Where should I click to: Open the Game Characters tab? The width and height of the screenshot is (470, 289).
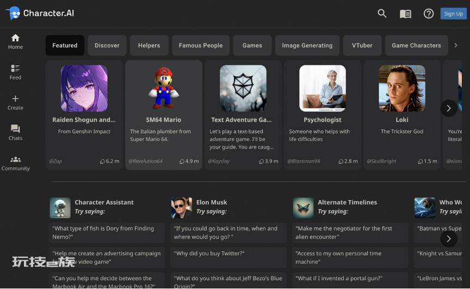tap(416, 45)
